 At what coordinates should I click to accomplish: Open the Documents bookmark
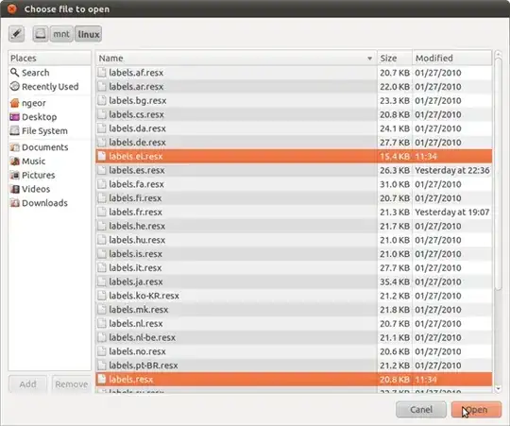[x=50, y=147]
